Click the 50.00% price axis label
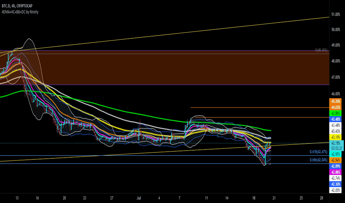The height and width of the screenshot is (203, 345). click(x=336, y=30)
